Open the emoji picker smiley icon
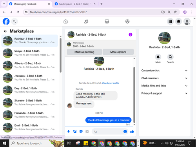The width and height of the screenshot is (196, 147). point(125,131)
